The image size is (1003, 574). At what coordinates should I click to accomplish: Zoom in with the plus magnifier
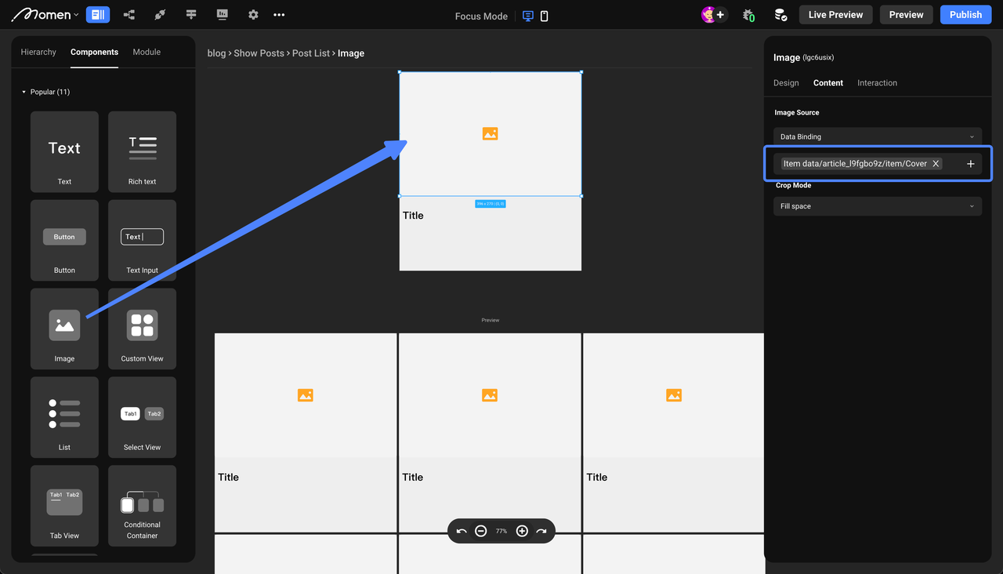pos(522,531)
